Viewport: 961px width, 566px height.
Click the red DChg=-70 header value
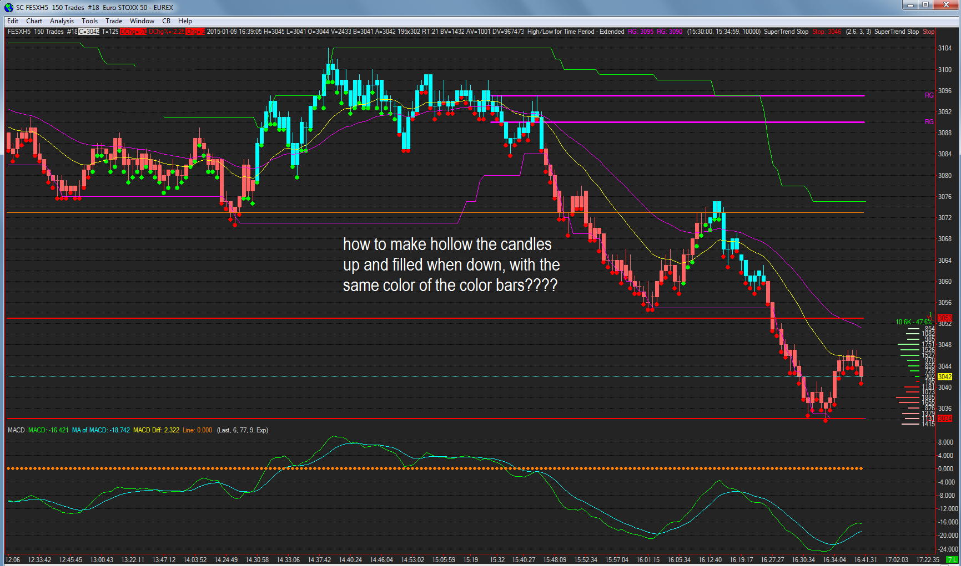click(x=133, y=32)
